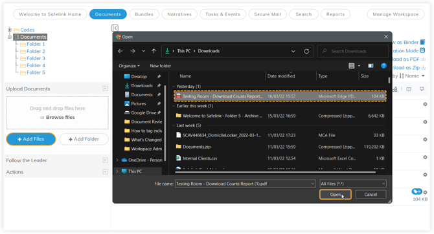This screenshot has width=434, height=234.
Task: Select Pictures in navigation pane
Action: coord(139,103)
